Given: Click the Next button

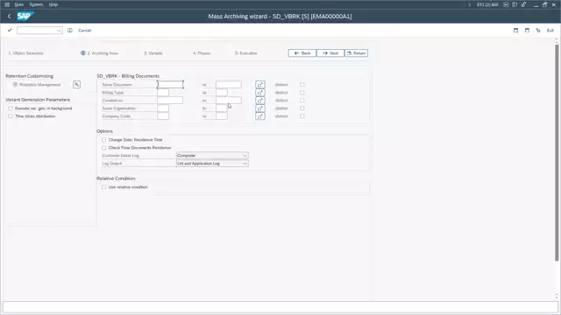Looking at the screenshot, I should coord(330,53).
